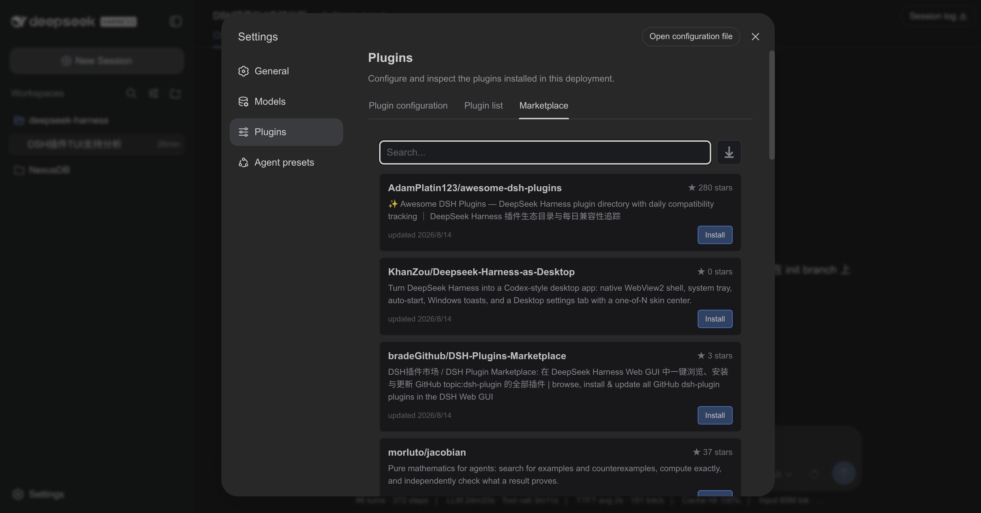This screenshot has height=513, width=981.
Task: Click the "3 stars" count
Action: pyautogui.click(x=720, y=355)
